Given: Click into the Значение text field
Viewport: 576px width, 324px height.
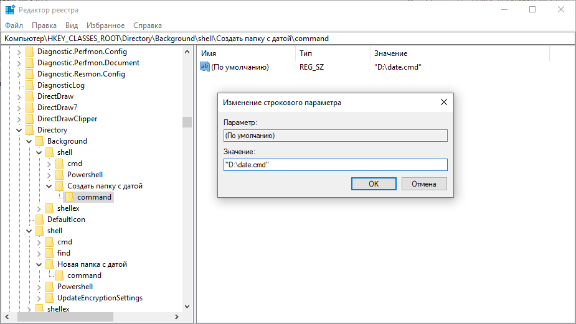Looking at the screenshot, I should [x=336, y=165].
